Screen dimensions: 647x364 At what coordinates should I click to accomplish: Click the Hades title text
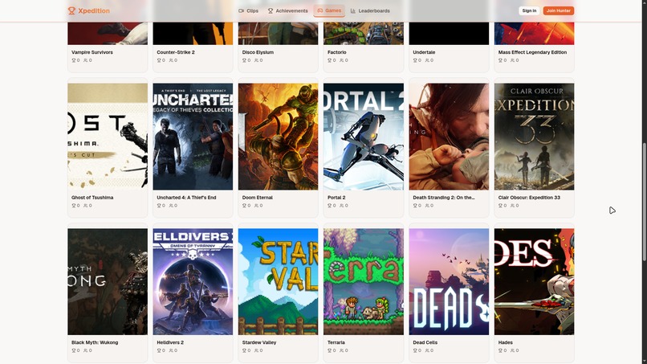pyautogui.click(x=506, y=342)
